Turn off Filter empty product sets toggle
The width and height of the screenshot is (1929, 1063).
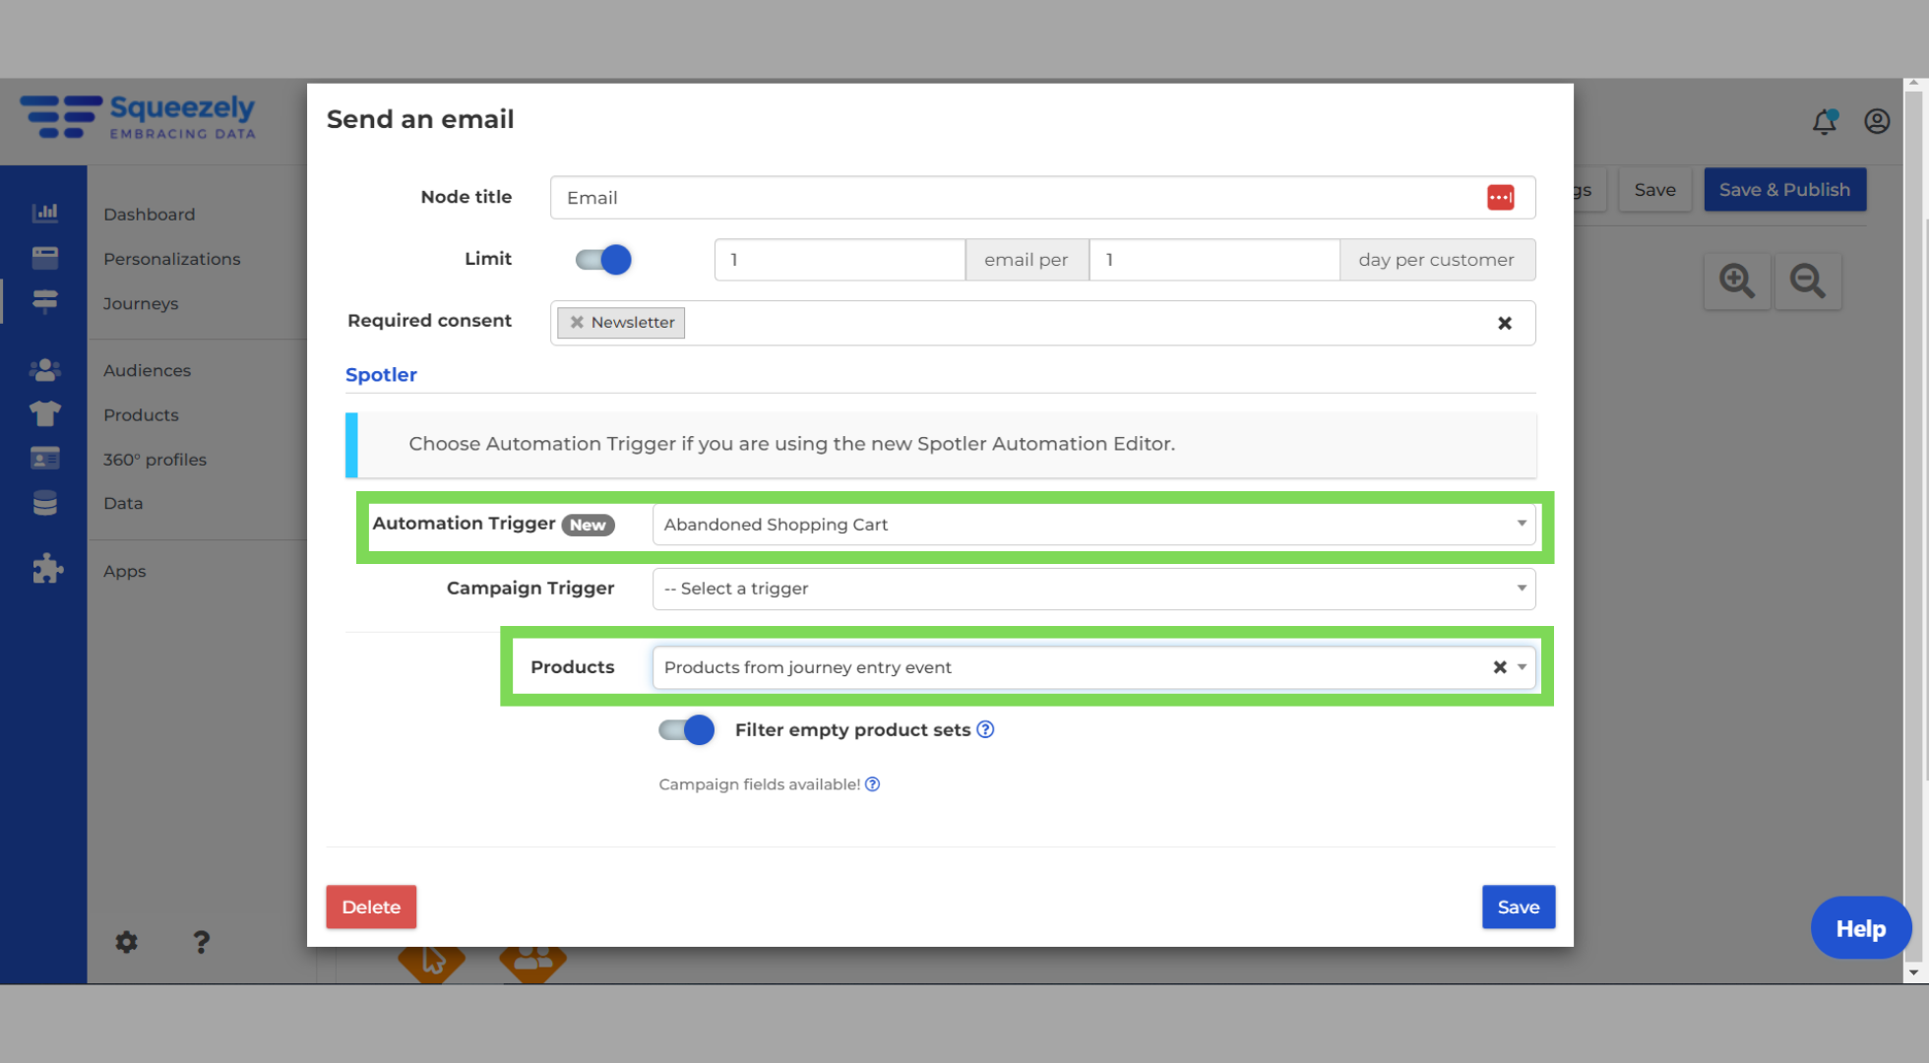point(687,729)
